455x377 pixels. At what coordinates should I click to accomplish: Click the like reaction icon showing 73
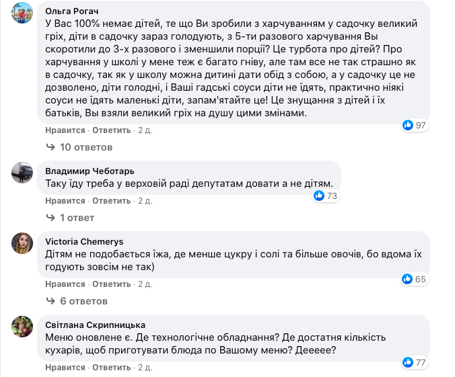(x=320, y=196)
